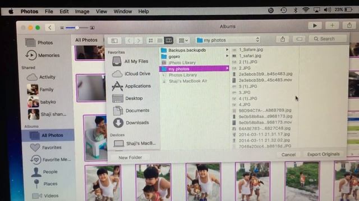Click the volume menu bar icon
This screenshot has height=201, width=359.
coord(328,10)
